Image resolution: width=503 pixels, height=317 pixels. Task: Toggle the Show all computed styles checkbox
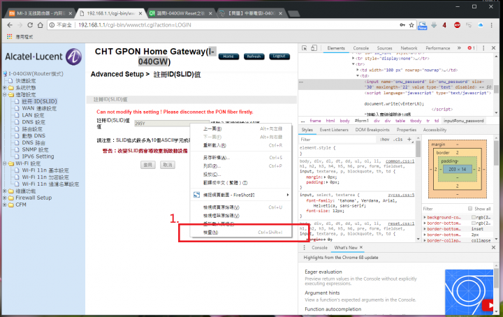pyautogui.click(x=470, y=209)
